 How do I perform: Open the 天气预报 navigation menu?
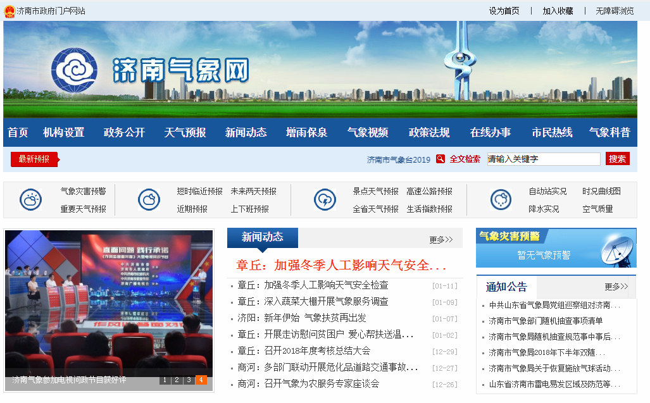pyautogui.click(x=185, y=133)
